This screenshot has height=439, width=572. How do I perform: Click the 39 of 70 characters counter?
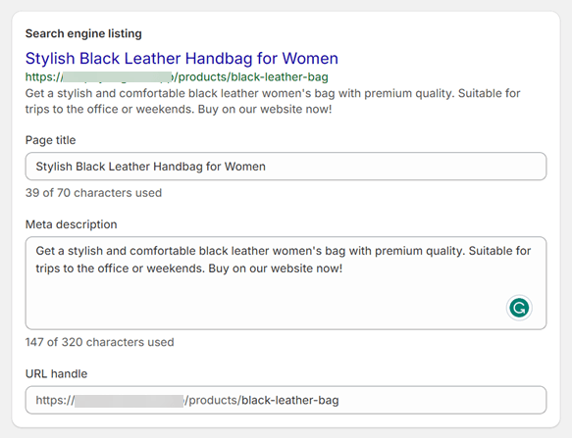93,192
